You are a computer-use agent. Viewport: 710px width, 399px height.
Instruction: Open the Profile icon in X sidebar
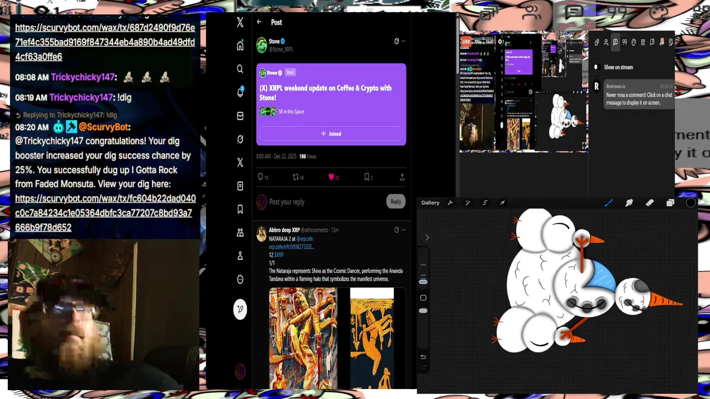pyautogui.click(x=240, y=256)
